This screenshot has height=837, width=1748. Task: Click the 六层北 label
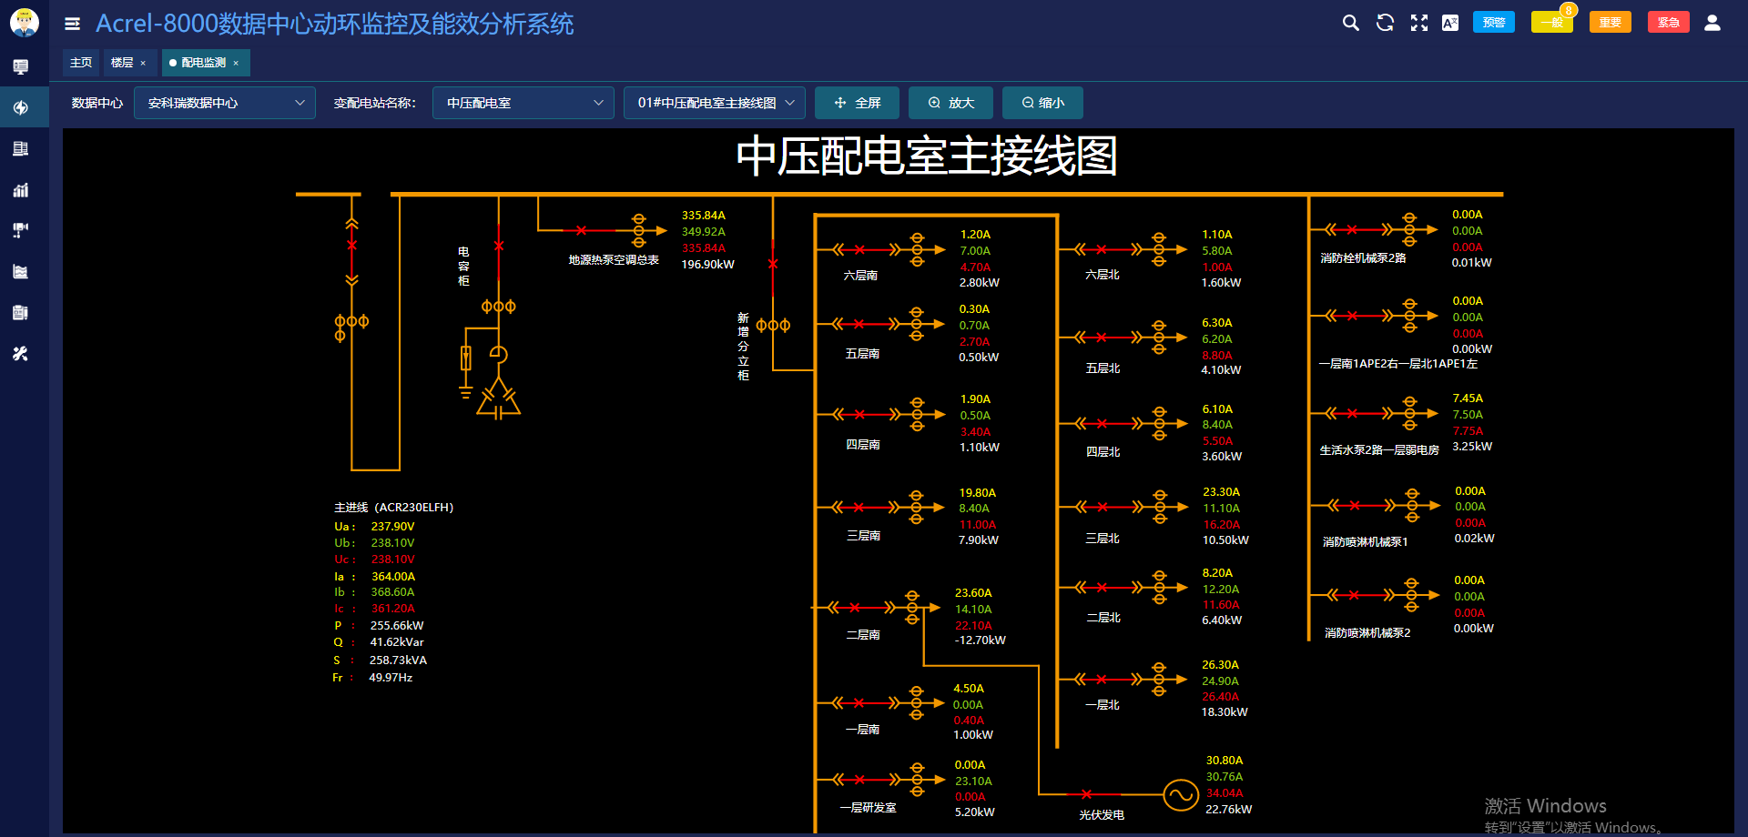[x=1103, y=275]
